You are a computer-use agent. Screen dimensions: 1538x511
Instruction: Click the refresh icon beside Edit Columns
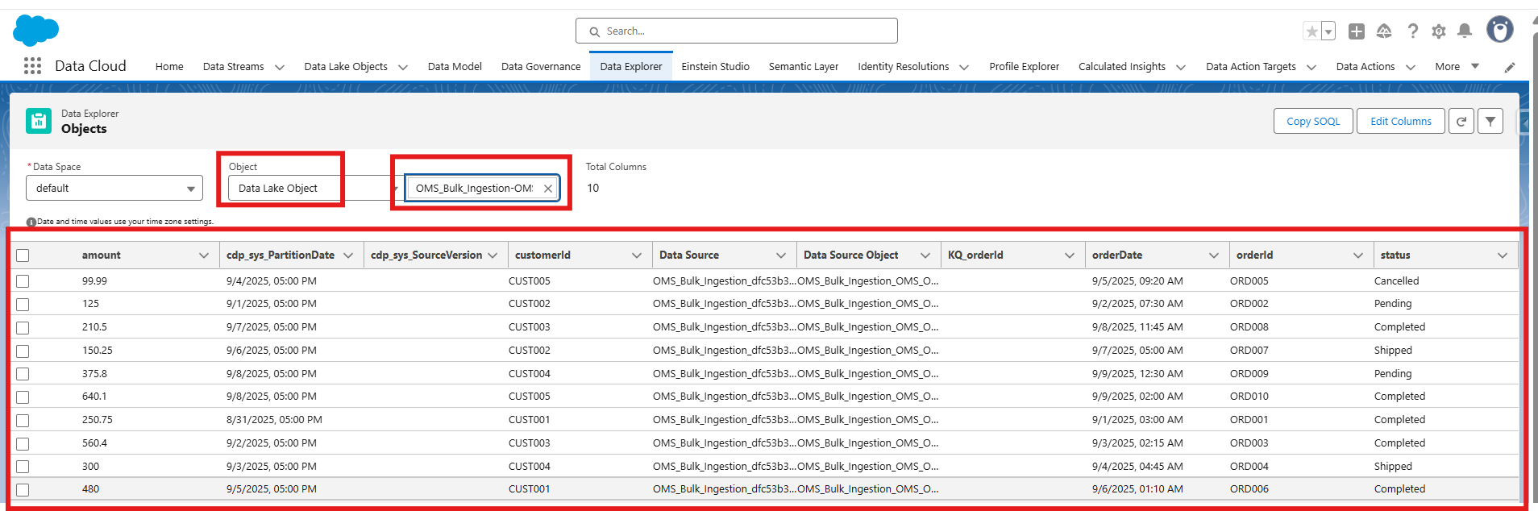(1461, 121)
